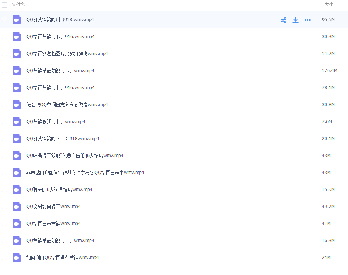Check the box for QQ营销基础知识（上）
The height and width of the screenshot is (275, 348).
coord(5,240)
